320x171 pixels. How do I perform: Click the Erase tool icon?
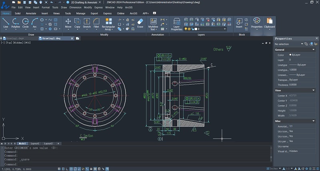pyautogui.click(x=140, y=22)
